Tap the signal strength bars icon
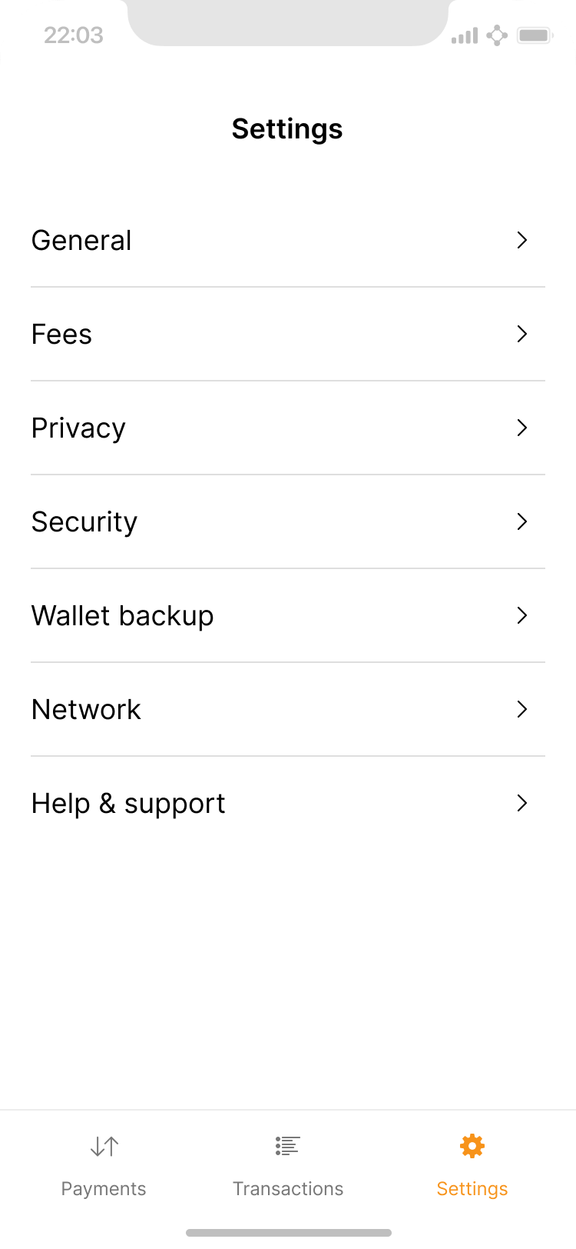Image resolution: width=576 pixels, height=1249 pixels. [x=465, y=35]
